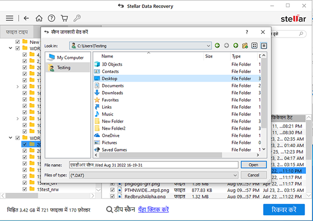Click the dialog file list vertical scrollbar

coord(263,93)
